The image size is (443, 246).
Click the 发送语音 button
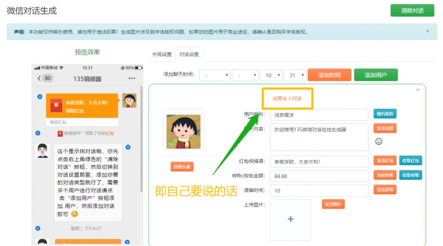[x=385, y=189]
